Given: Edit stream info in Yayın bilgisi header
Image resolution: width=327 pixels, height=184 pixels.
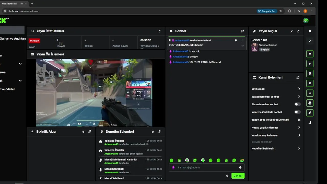Looking at the screenshot, I should coord(291,31).
